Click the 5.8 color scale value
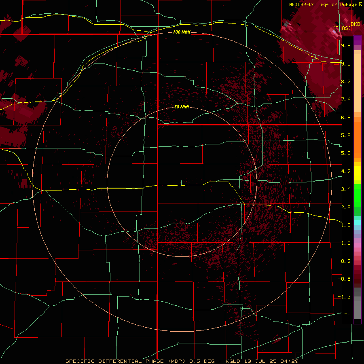This screenshot has width=364, height=364. [346, 135]
